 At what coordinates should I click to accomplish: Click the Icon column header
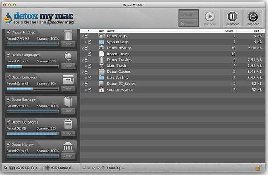point(101,31)
